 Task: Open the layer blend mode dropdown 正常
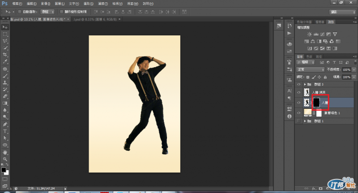pyautogui.click(x=311, y=70)
